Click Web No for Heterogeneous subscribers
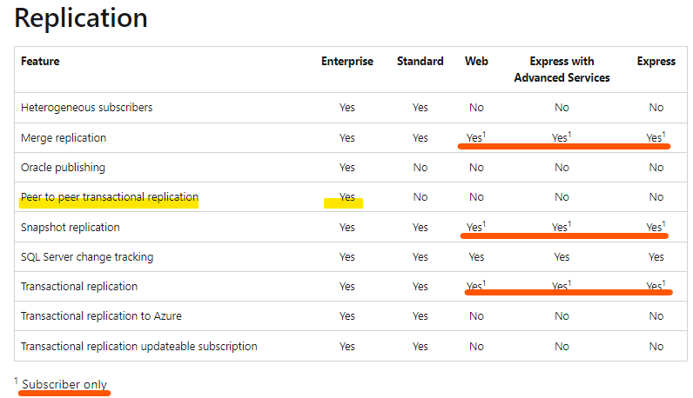 pyautogui.click(x=476, y=108)
